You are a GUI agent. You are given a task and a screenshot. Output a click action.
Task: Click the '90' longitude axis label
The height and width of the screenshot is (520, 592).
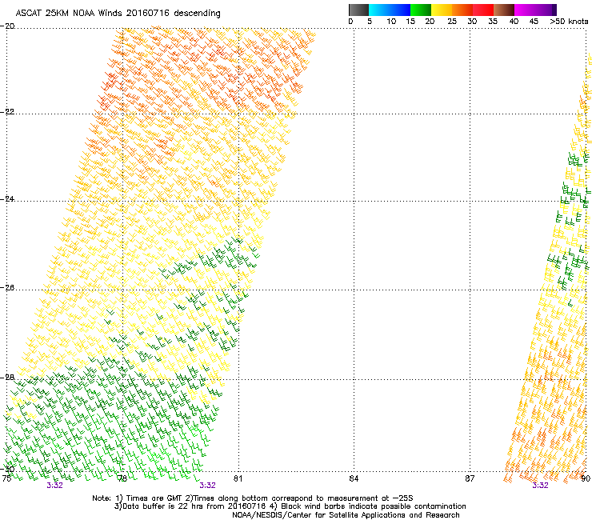point(586,478)
